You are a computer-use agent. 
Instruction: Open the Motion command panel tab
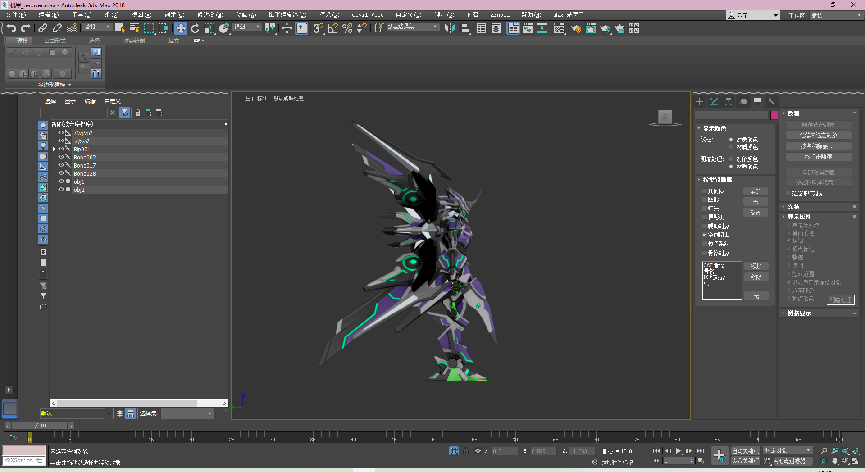[743, 101]
